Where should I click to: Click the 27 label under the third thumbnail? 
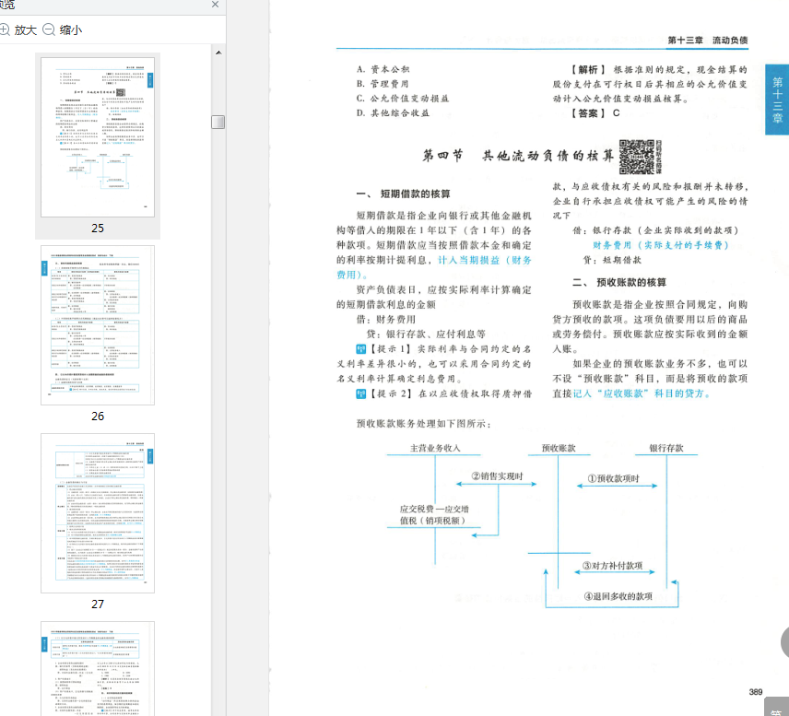pos(98,604)
